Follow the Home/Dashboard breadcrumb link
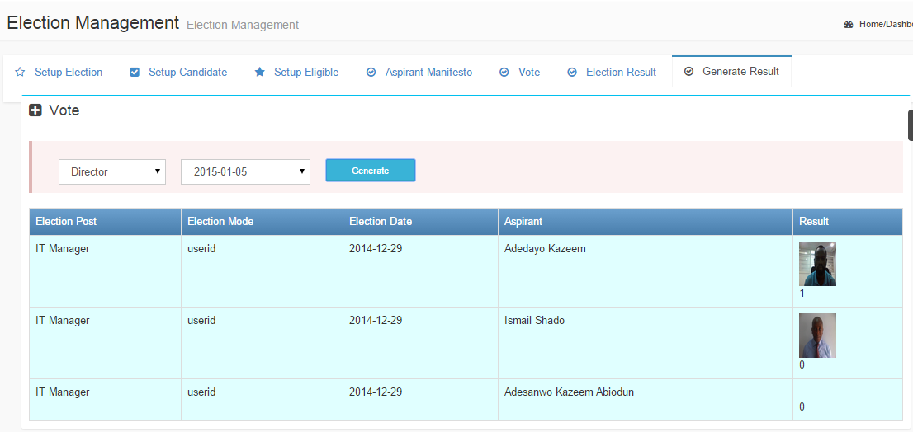The height and width of the screenshot is (432, 913). 885,25
